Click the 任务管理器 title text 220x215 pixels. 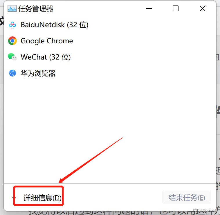point(36,9)
